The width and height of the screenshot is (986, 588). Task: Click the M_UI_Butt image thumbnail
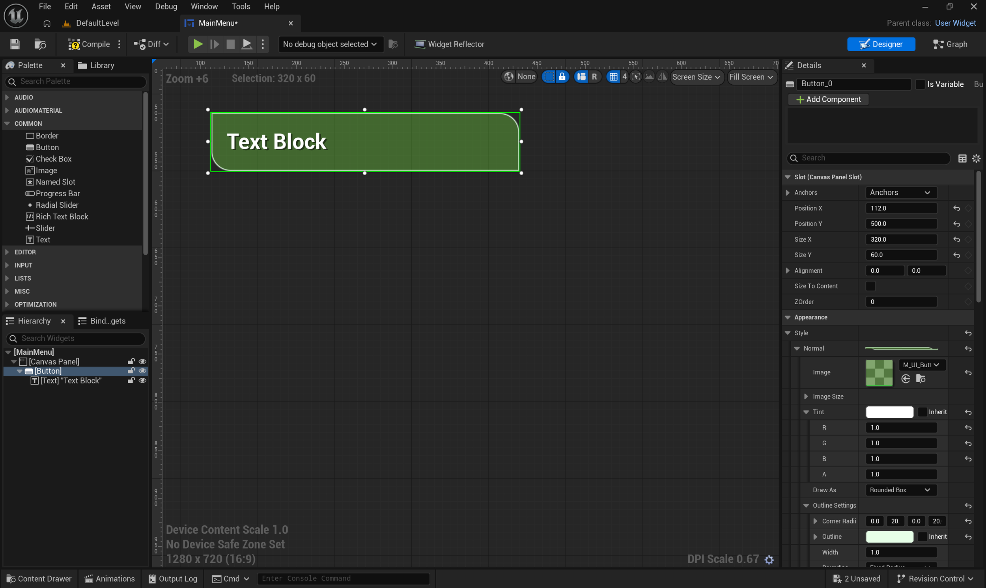coord(879,373)
